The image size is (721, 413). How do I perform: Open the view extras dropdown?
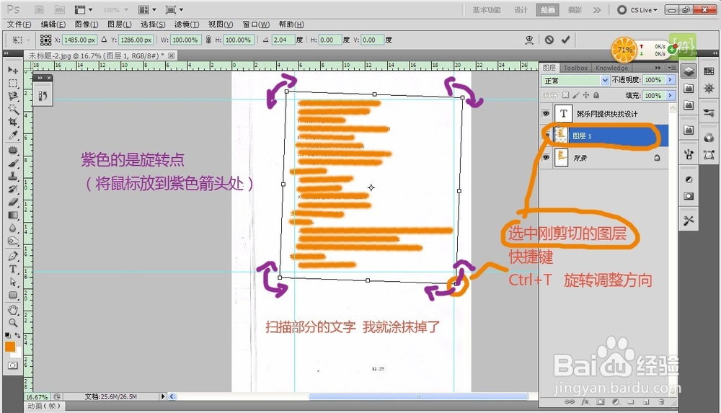[x=84, y=9]
